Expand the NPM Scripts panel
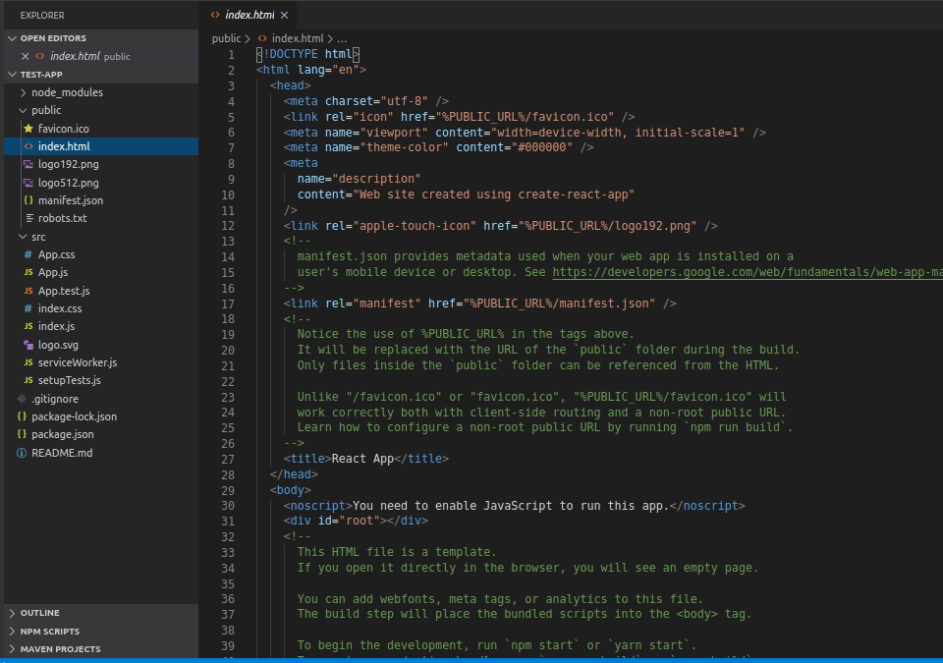Screen dimensions: 943x663 [12, 632]
